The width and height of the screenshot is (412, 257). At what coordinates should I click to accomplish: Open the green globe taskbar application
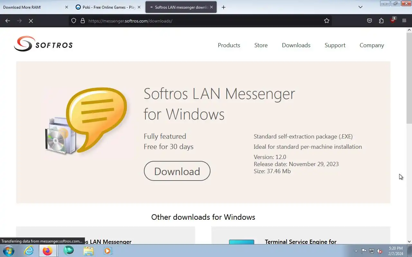(69, 251)
